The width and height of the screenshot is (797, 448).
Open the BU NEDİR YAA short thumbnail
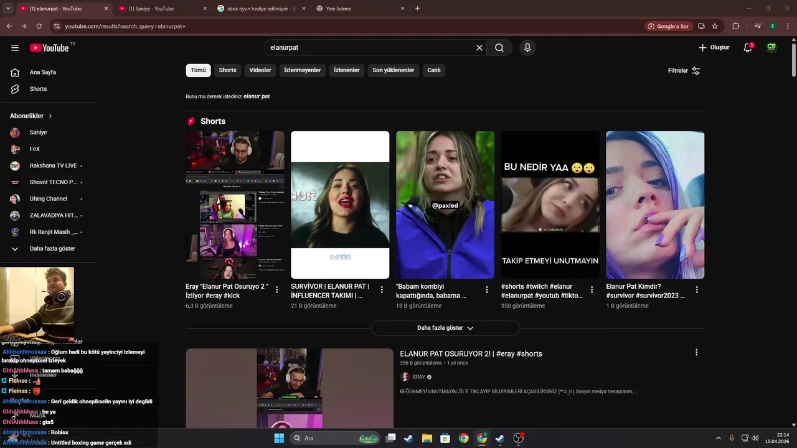(550, 205)
